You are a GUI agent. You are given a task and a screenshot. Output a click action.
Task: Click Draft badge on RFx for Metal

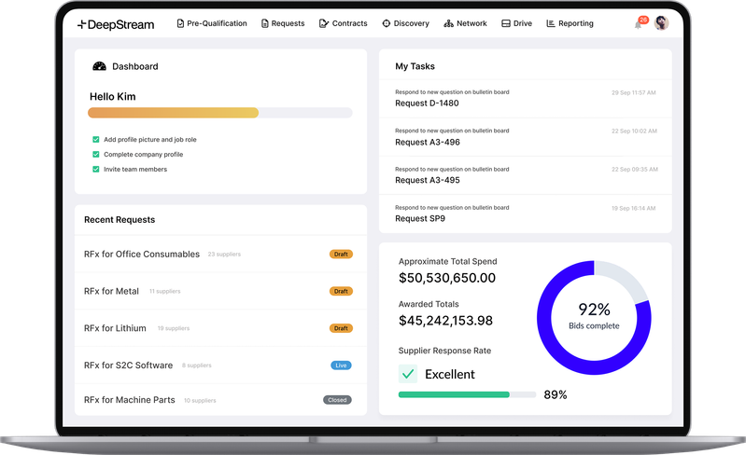[341, 291]
